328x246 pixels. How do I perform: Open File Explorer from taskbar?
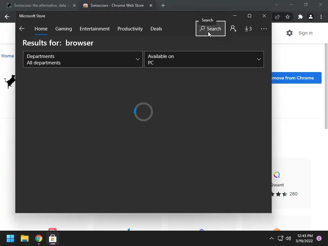[24, 238]
